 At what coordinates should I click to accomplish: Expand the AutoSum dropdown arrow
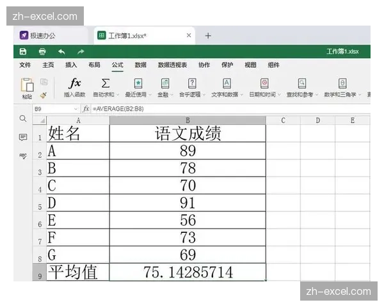coord(118,95)
